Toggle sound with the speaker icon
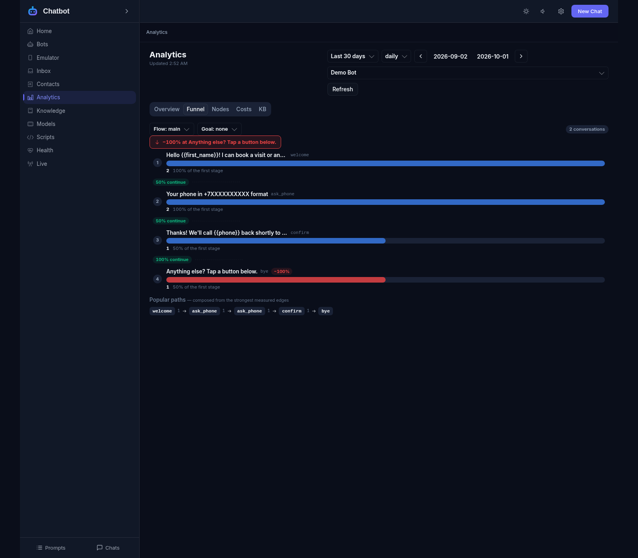 (543, 11)
